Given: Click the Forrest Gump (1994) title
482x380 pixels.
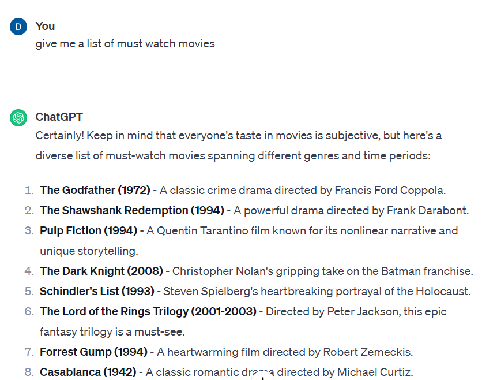Looking at the screenshot, I should 94,352.
